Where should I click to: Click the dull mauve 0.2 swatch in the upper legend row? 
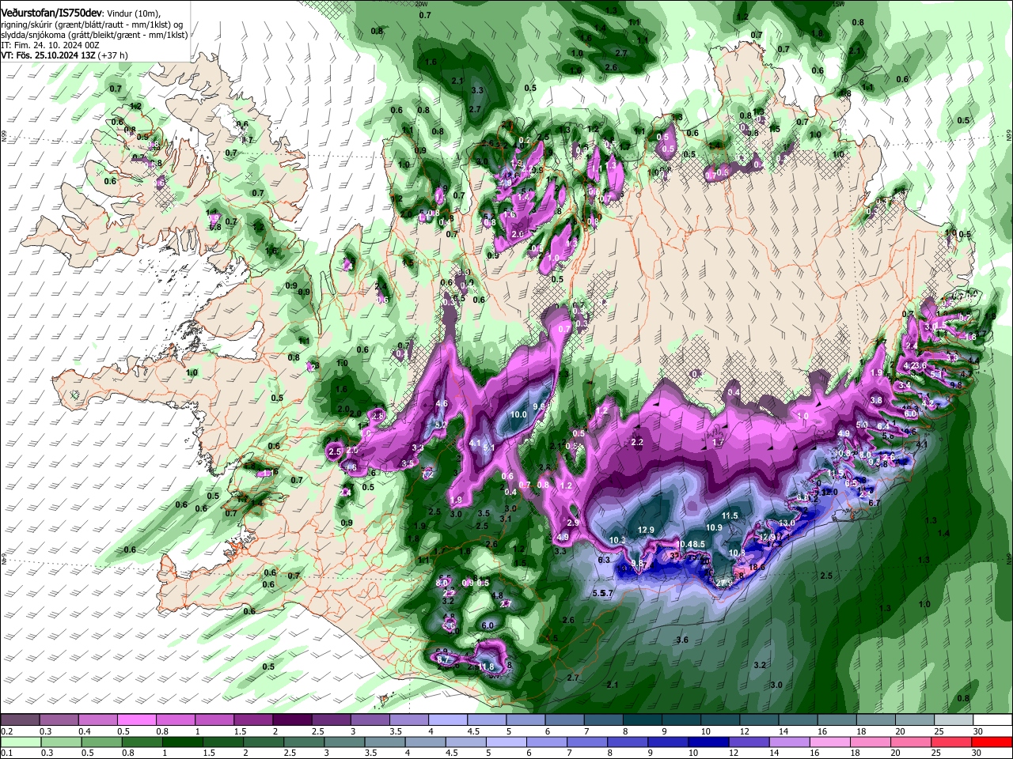[x=21, y=720]
